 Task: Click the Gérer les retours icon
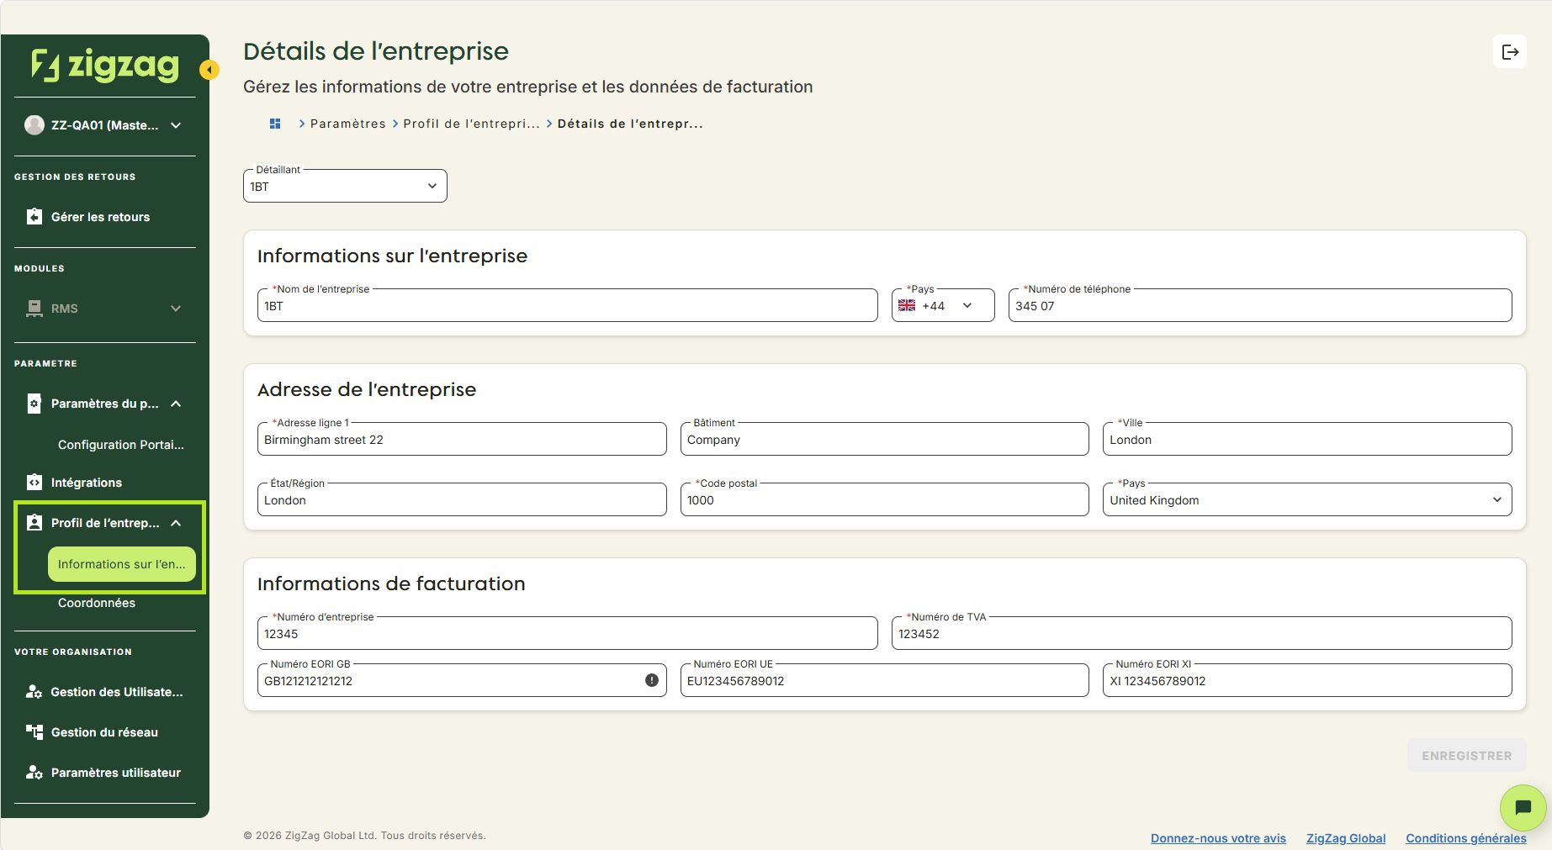coord(34,217)
